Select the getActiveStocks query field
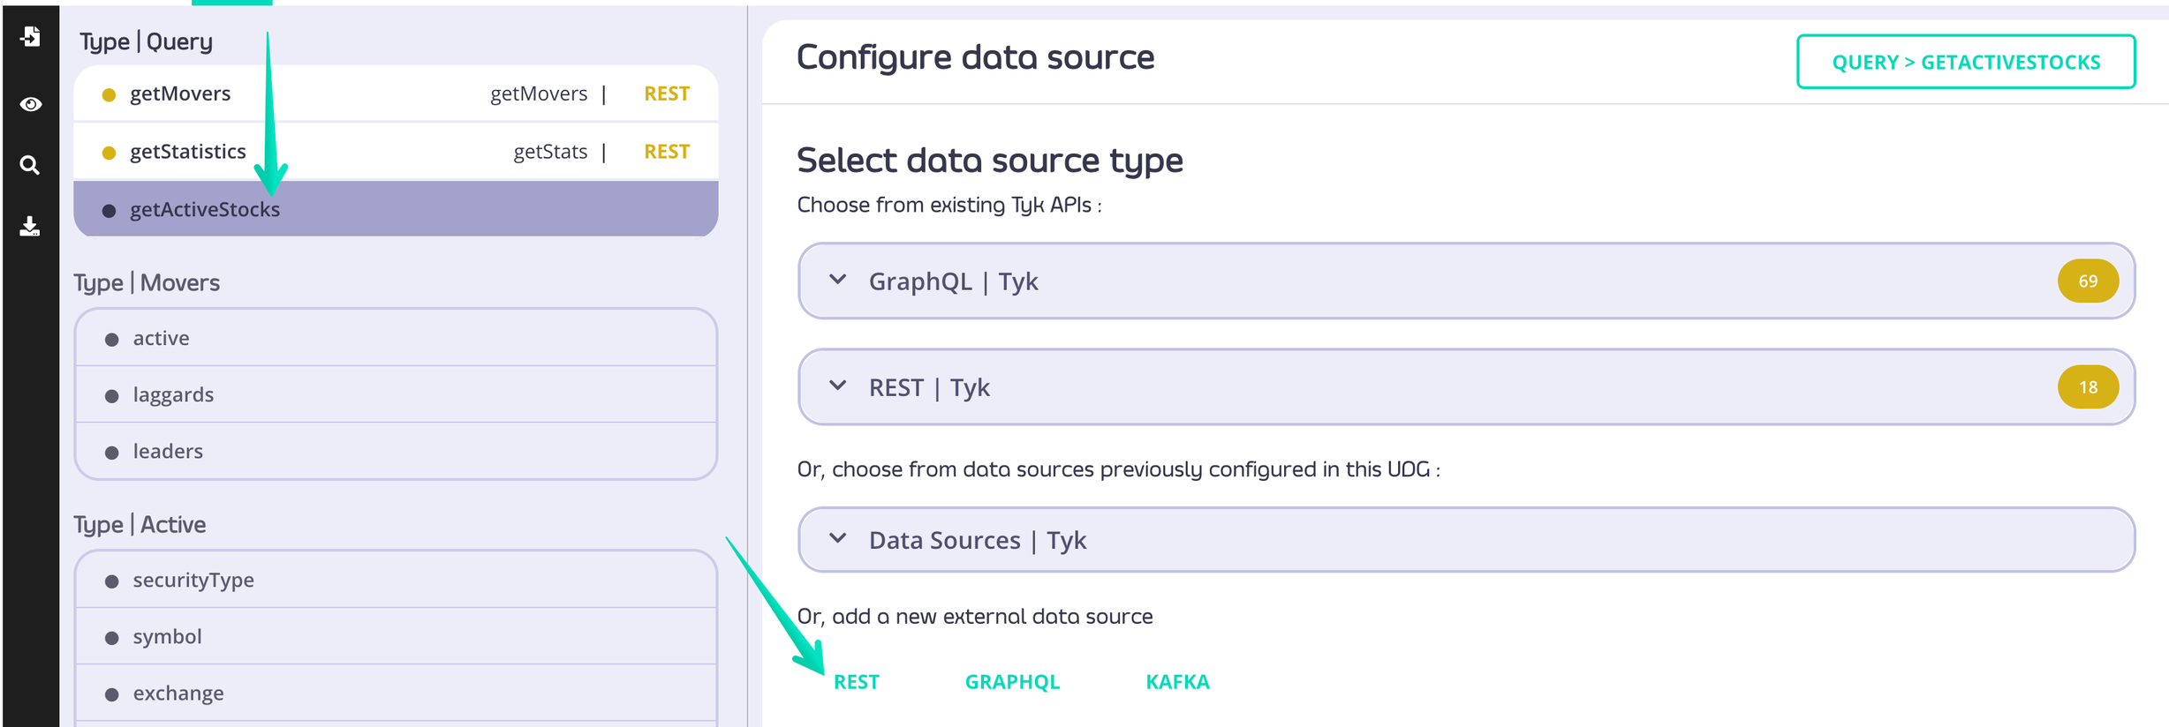 click(205, 210)
